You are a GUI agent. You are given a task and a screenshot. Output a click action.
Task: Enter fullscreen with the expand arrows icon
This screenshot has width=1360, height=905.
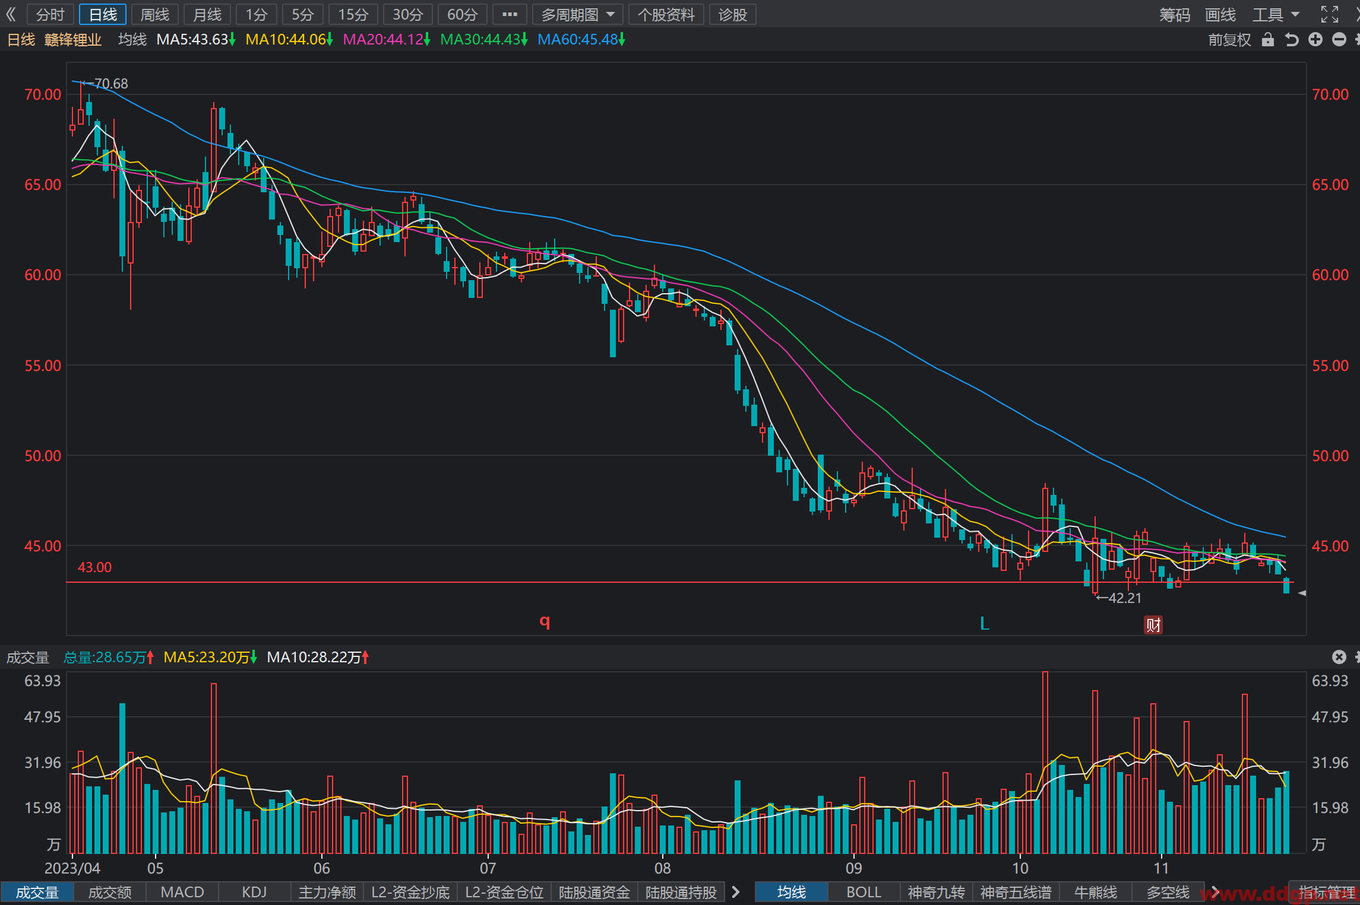pos(1330,14)
